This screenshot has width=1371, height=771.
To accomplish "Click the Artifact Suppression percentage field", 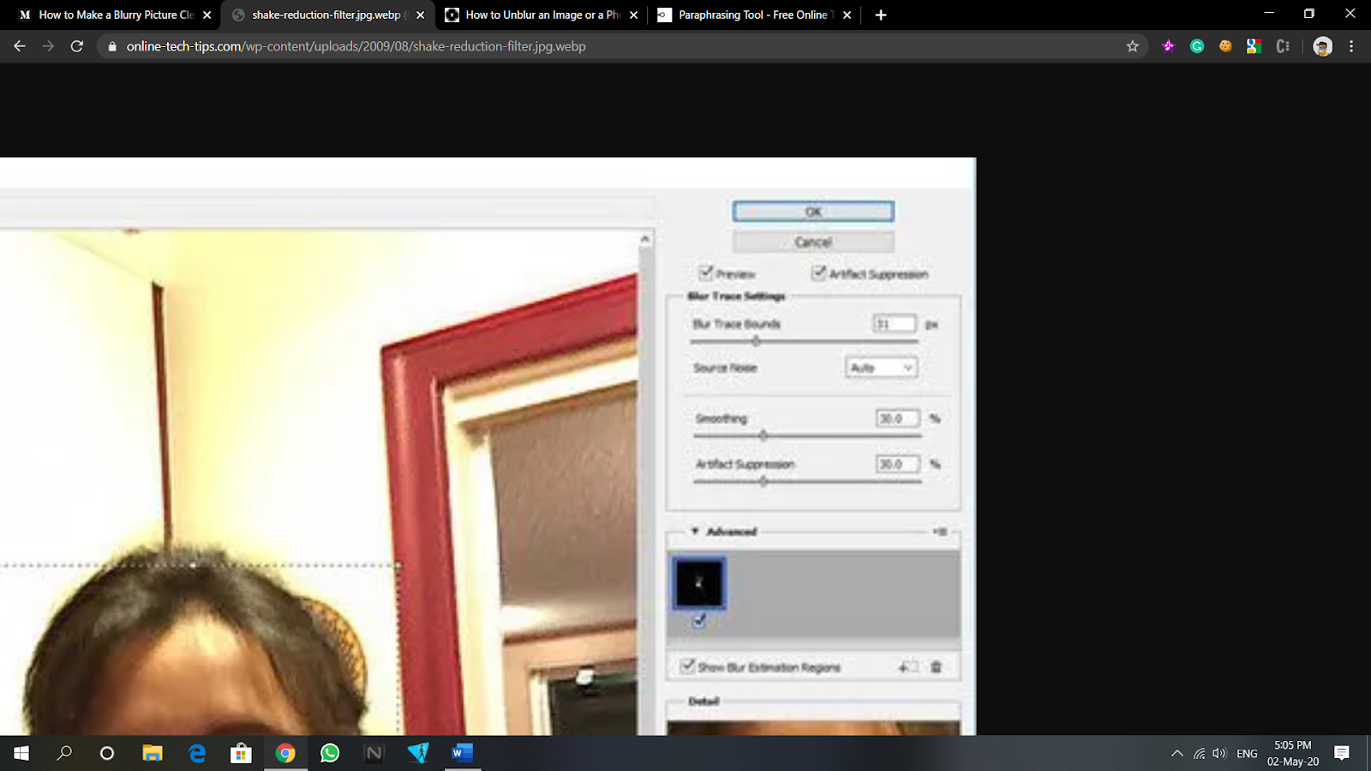I will click(898, 463).
